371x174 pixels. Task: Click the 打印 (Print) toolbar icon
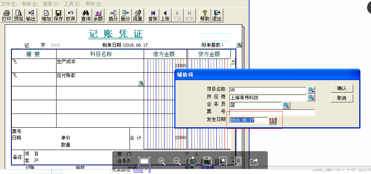pos(7,16)
